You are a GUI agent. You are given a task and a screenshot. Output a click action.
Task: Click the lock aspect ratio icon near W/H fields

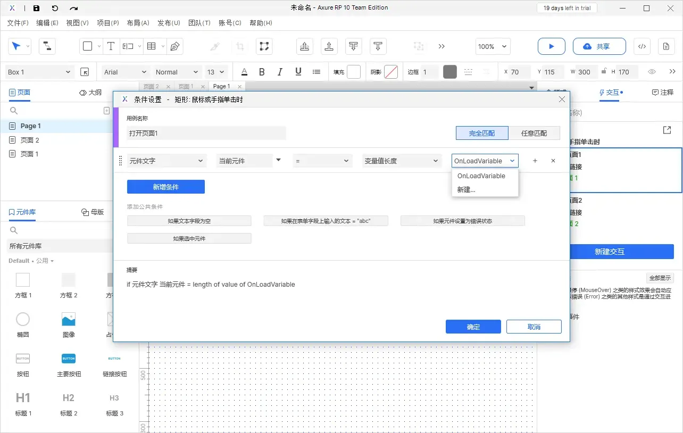coord(604,72)
